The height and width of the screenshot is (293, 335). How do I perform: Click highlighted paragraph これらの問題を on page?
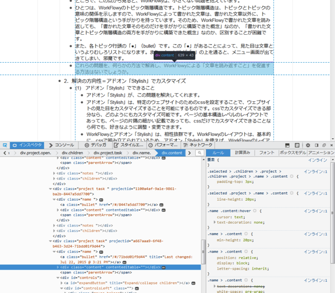point(174,69)
